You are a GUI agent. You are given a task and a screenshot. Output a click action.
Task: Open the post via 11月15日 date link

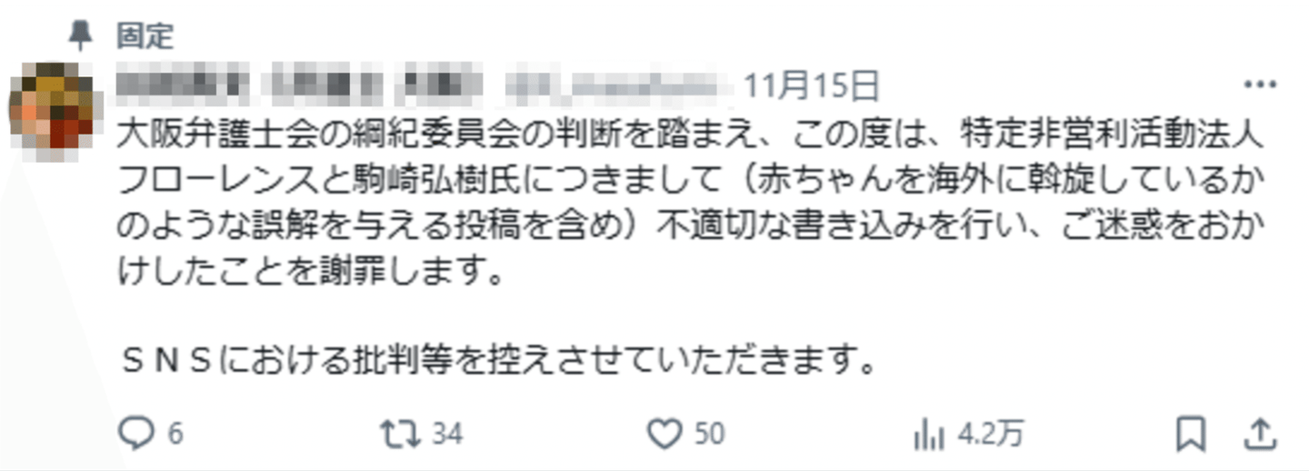pos(812,85)
